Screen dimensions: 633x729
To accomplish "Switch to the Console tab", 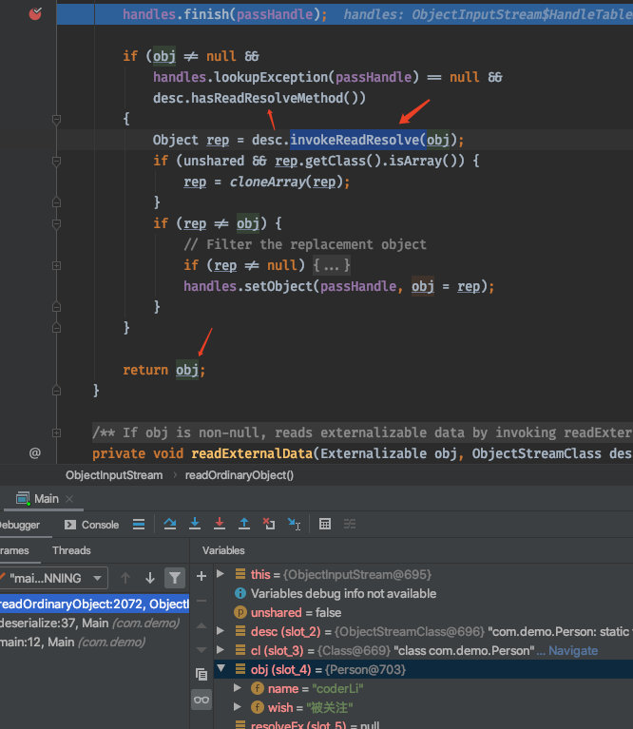I will click(91, 525).
